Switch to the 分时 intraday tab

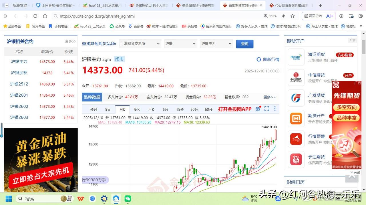(94, 109)
